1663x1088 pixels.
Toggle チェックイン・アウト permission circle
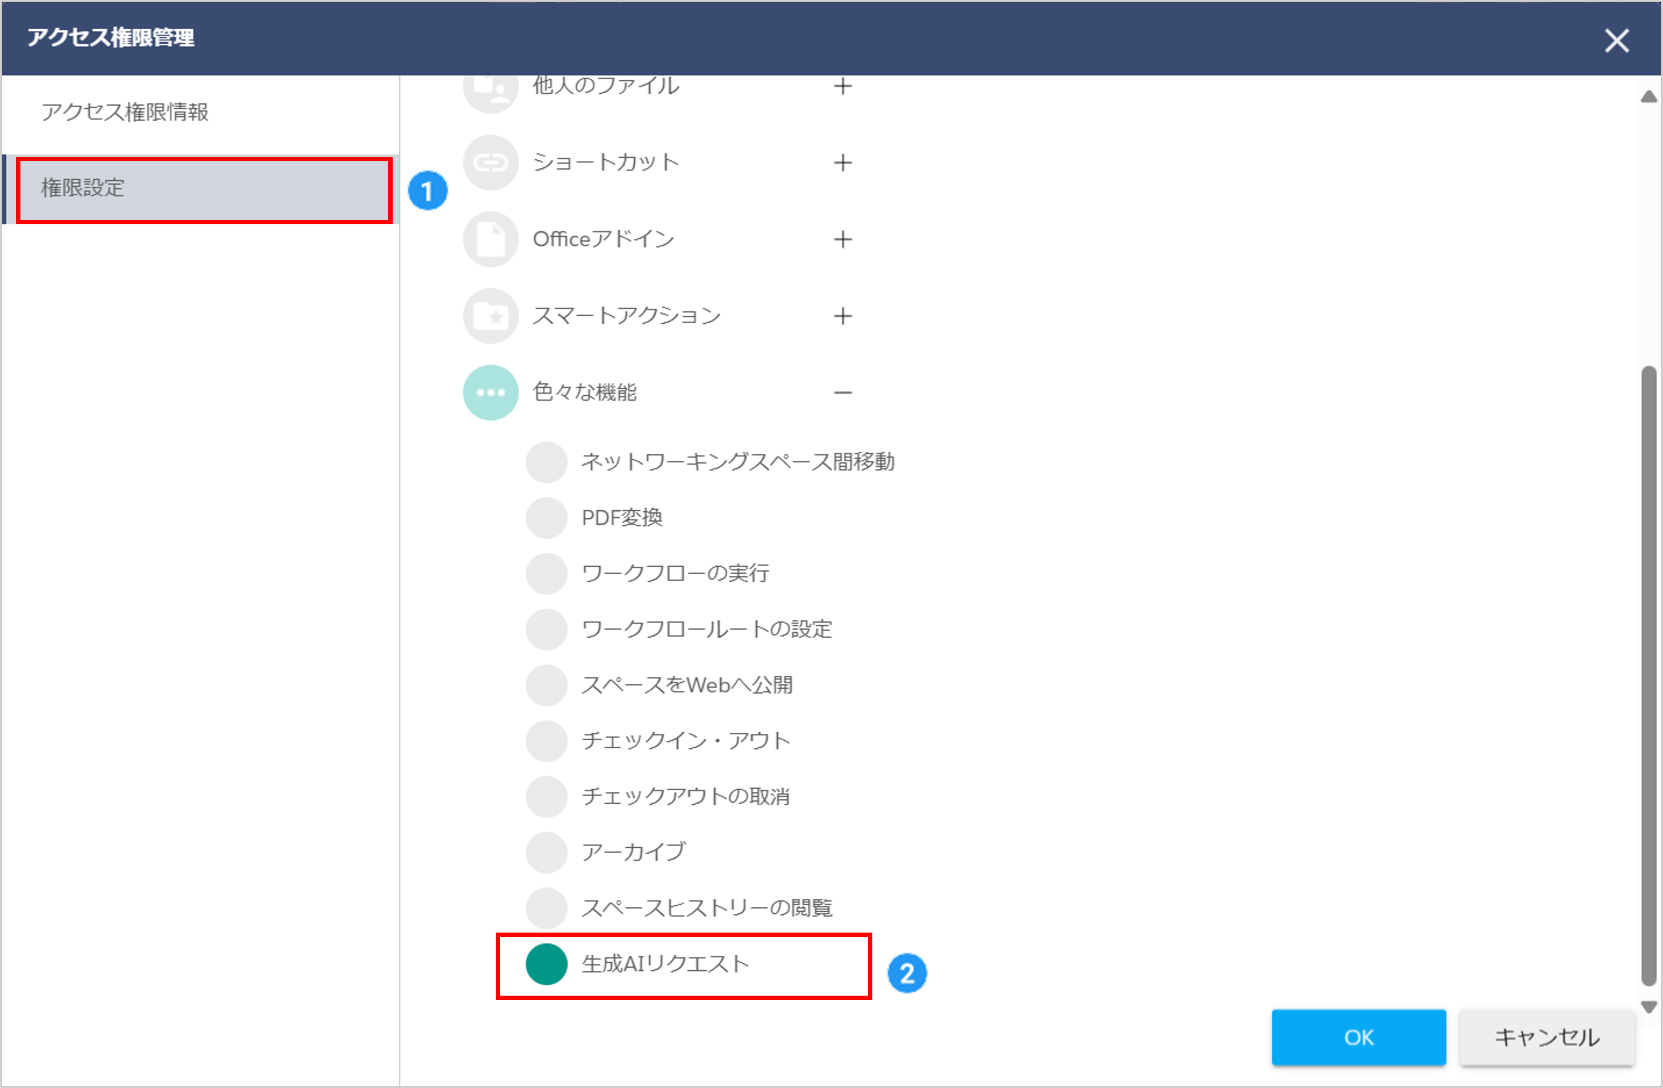546,741
